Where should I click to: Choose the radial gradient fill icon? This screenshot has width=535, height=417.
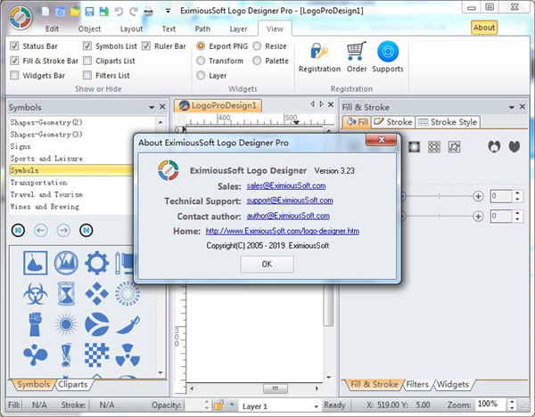[414, 147]
